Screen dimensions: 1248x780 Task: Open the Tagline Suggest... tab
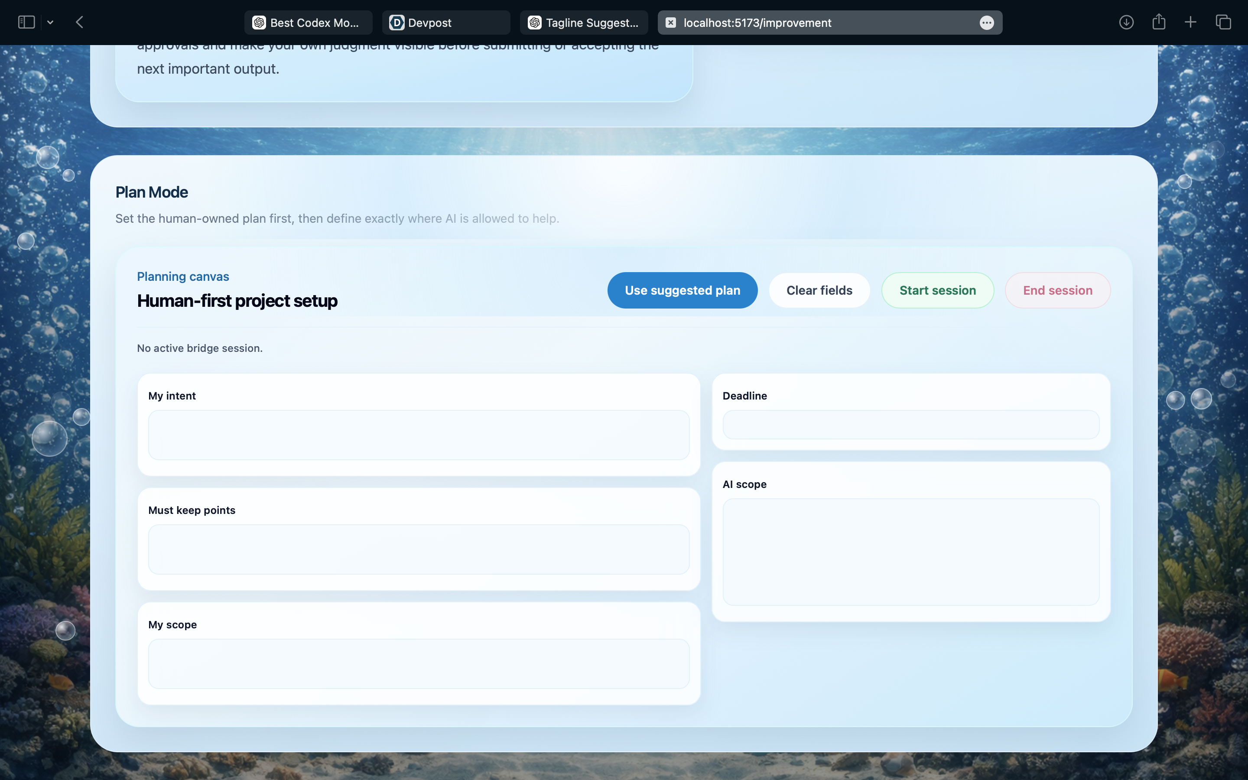coord(584,23)
